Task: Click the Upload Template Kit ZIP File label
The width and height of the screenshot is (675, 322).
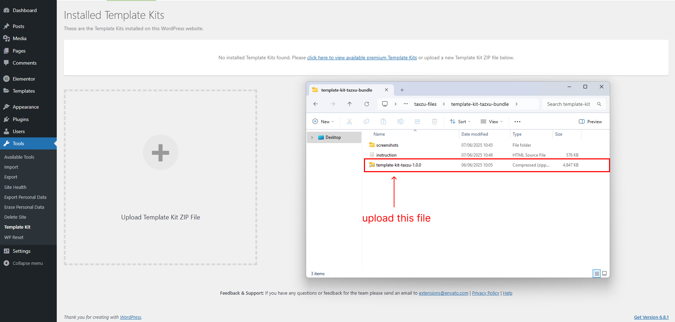Action: [161, 217]
